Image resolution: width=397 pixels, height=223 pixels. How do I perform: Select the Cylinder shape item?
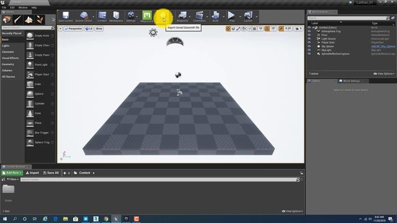40,103
